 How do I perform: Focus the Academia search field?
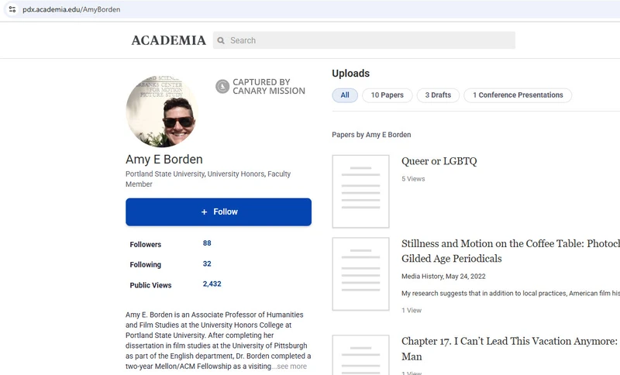click(363, 40)
